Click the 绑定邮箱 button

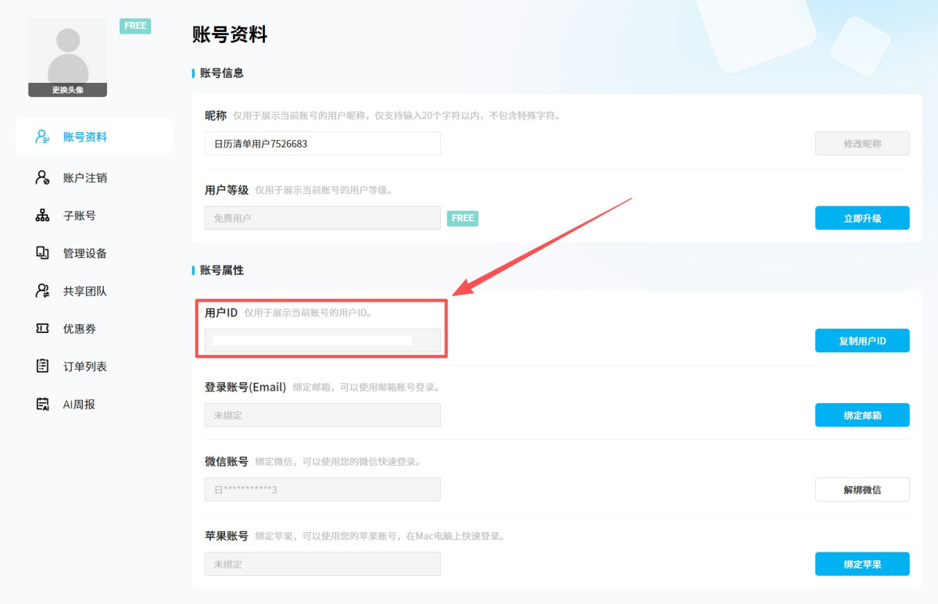click(x=861, y=415)
